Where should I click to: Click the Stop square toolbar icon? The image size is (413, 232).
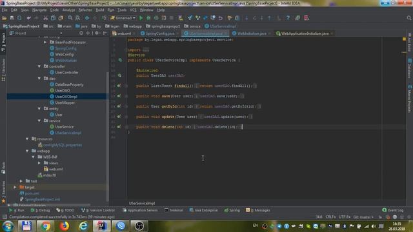(x=172, y=18)
